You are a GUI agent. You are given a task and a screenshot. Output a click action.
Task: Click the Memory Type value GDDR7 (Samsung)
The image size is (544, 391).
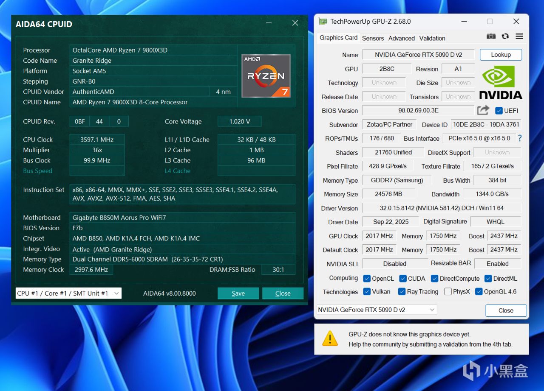point(397,180)
